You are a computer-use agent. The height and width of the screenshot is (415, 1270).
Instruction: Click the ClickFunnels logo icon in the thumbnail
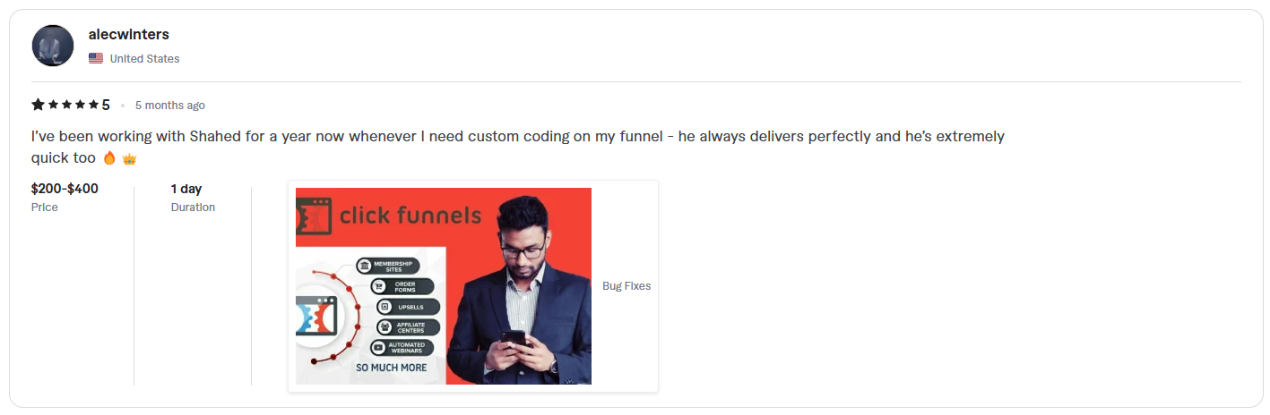coord(314,216)
